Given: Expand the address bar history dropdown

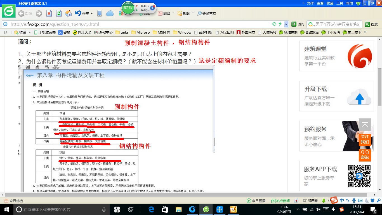Looking at the screenshot, I should click(286, 24).
